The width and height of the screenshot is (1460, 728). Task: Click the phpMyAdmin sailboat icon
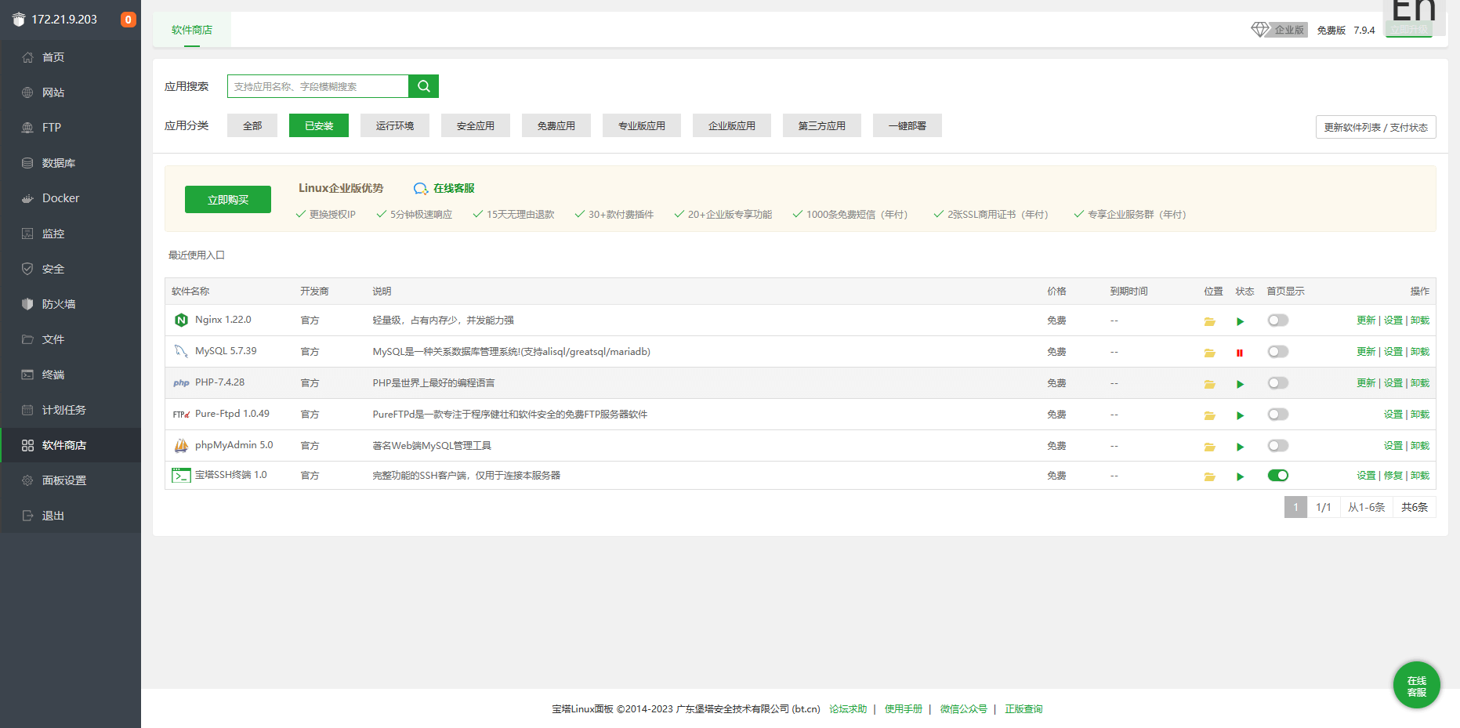(181, 445)
